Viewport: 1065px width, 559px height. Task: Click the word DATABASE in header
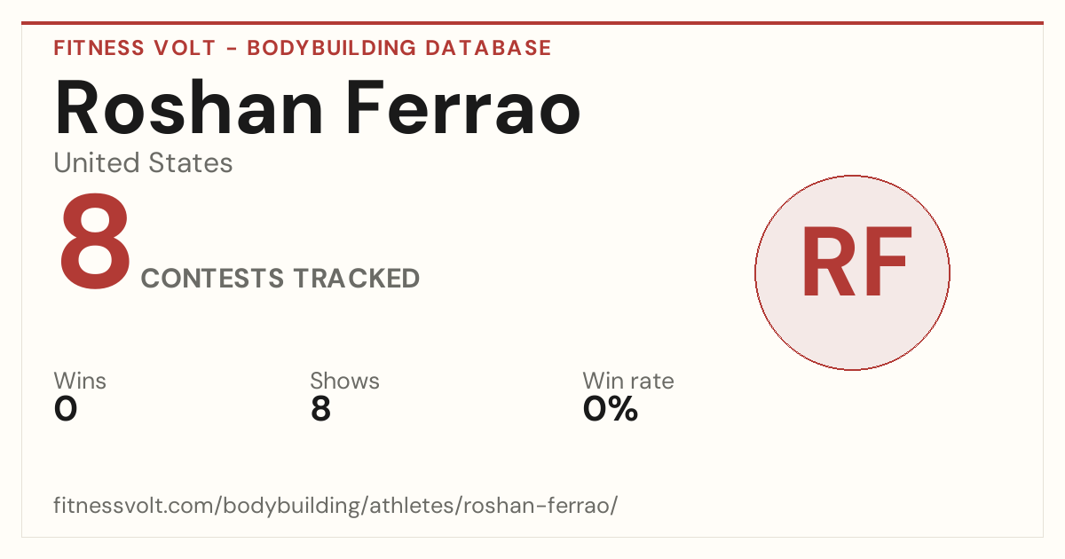coord(488,48)
